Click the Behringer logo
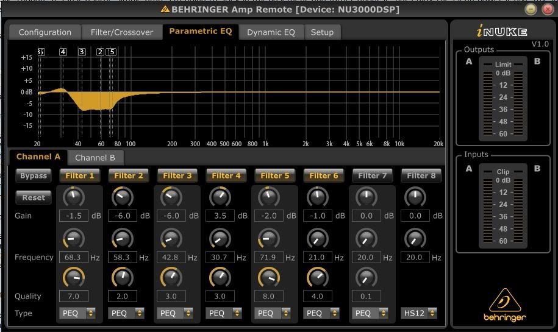The width and height of the screenshot is (558, 332). tap(504, 305)
